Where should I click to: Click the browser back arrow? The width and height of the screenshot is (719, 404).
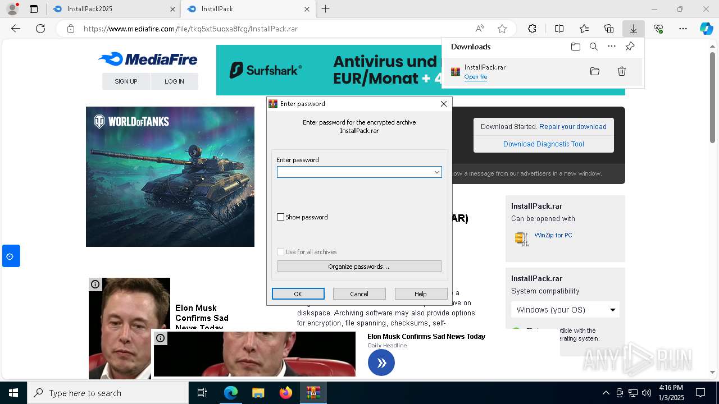click(16, 29)
